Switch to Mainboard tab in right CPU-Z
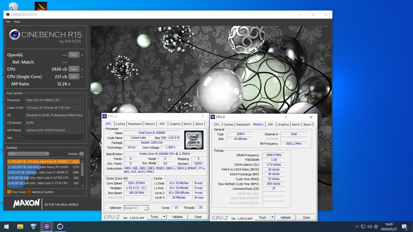The width and height of the screenshot is (413, 232). (x=243, y=124)
